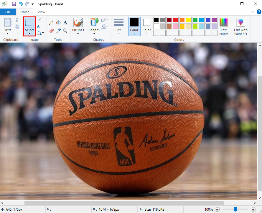
Task: Expand the Brushes dropdown
Action: tap(78, 33)
